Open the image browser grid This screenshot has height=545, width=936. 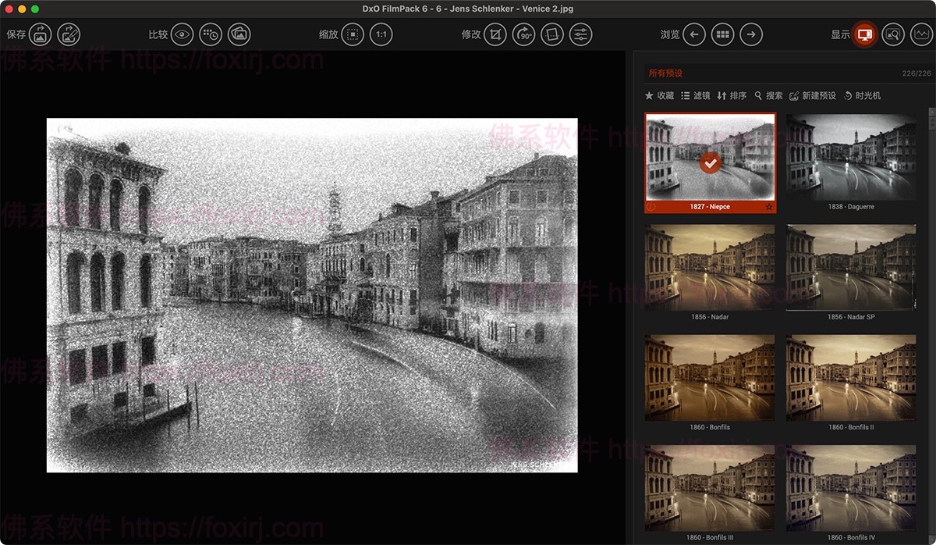(722, 34)
